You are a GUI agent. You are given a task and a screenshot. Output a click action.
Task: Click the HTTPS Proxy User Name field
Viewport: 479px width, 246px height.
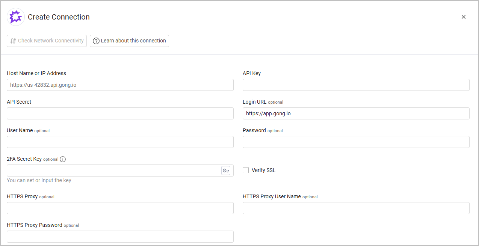pos(356,208)
